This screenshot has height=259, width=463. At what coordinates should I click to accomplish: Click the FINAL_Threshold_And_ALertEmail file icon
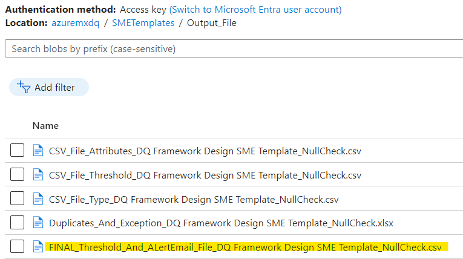pos(38,247)
